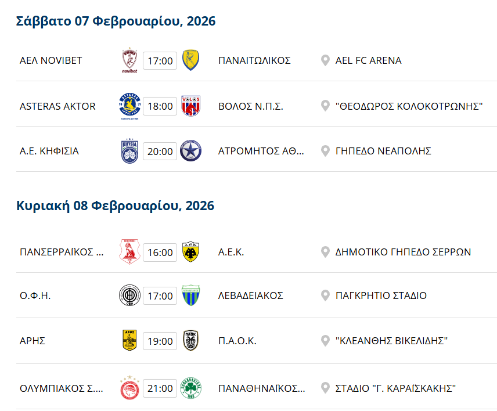Click the P.A.O.K. black crest

190,341
